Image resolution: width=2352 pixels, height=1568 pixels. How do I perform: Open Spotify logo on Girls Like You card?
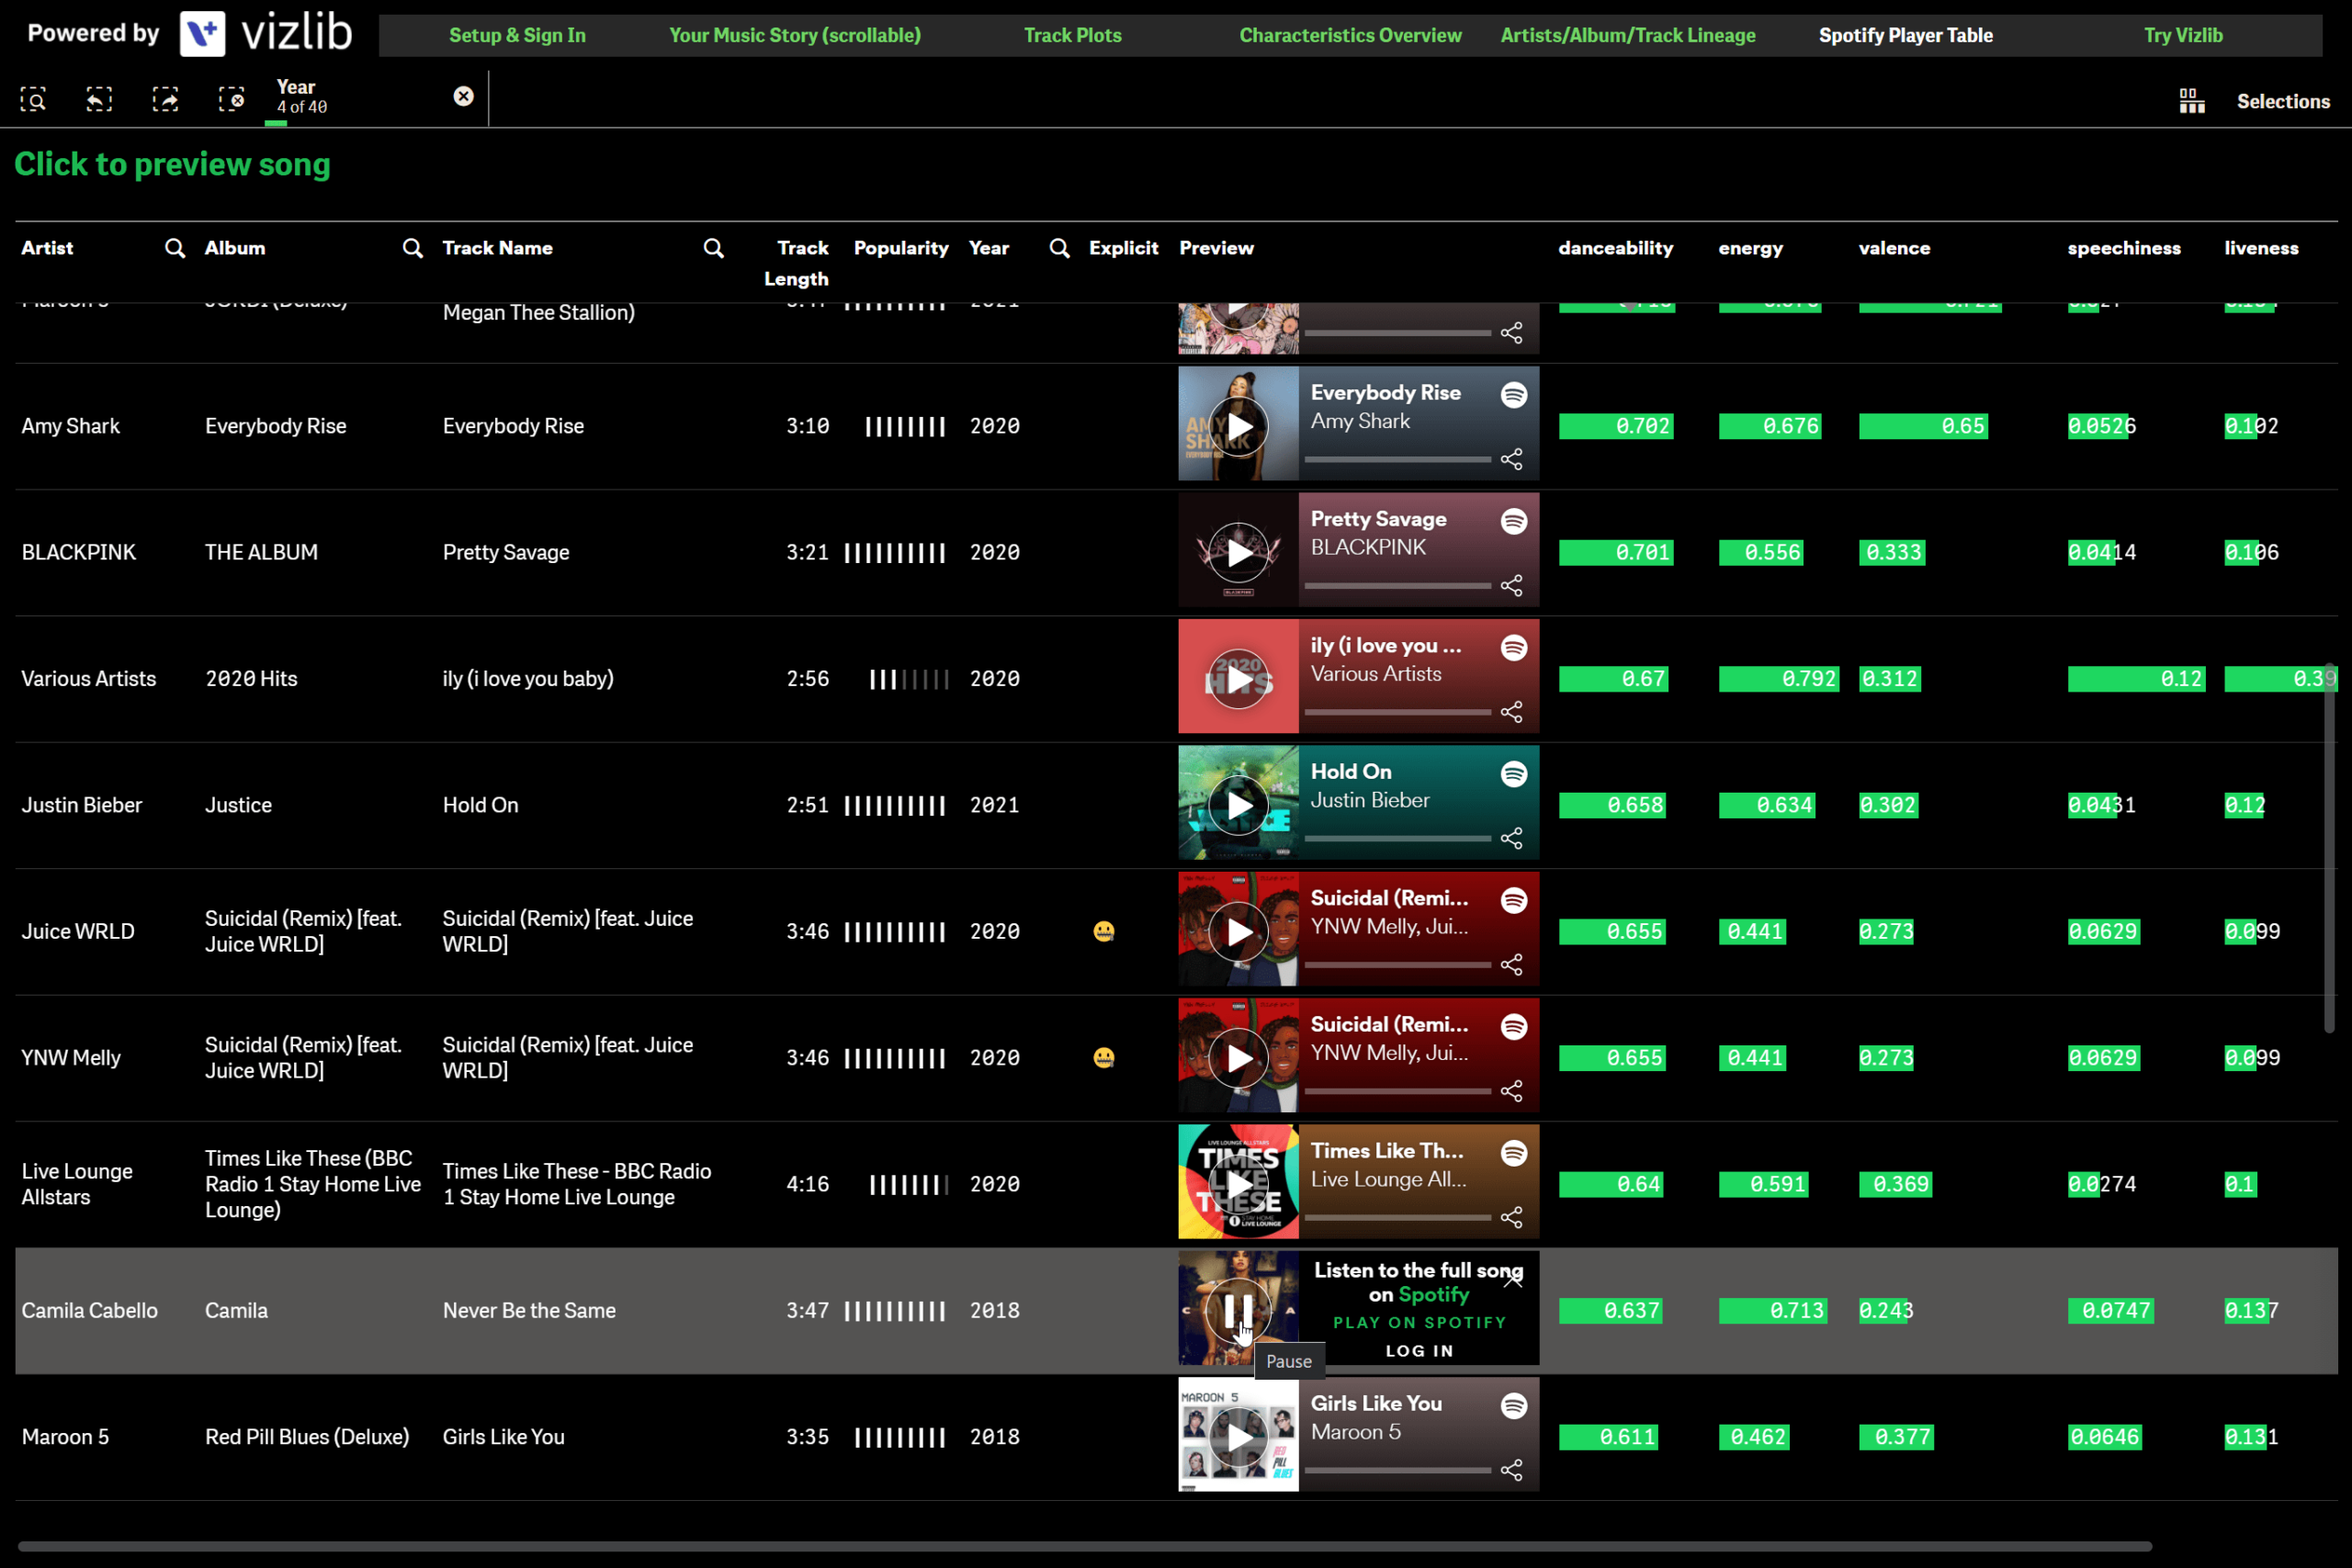[x=1514, y=1406]
